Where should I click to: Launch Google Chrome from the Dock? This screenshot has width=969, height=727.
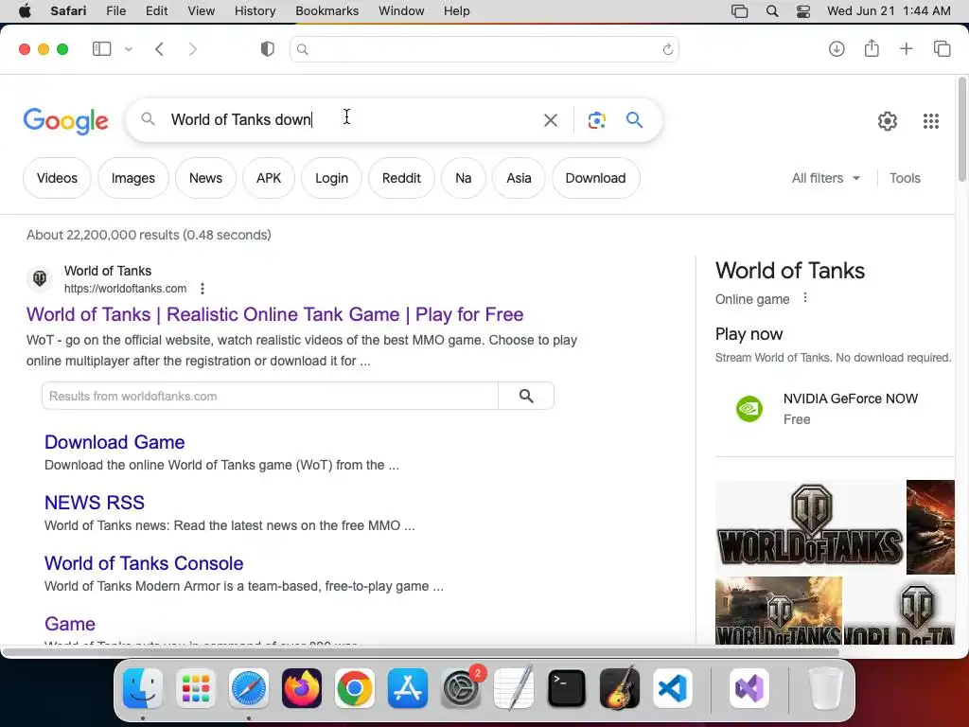[x=355, y=688]
